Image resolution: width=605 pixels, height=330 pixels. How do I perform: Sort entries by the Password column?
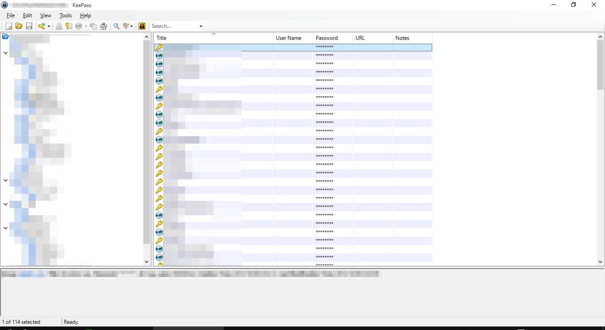point(333,38)
